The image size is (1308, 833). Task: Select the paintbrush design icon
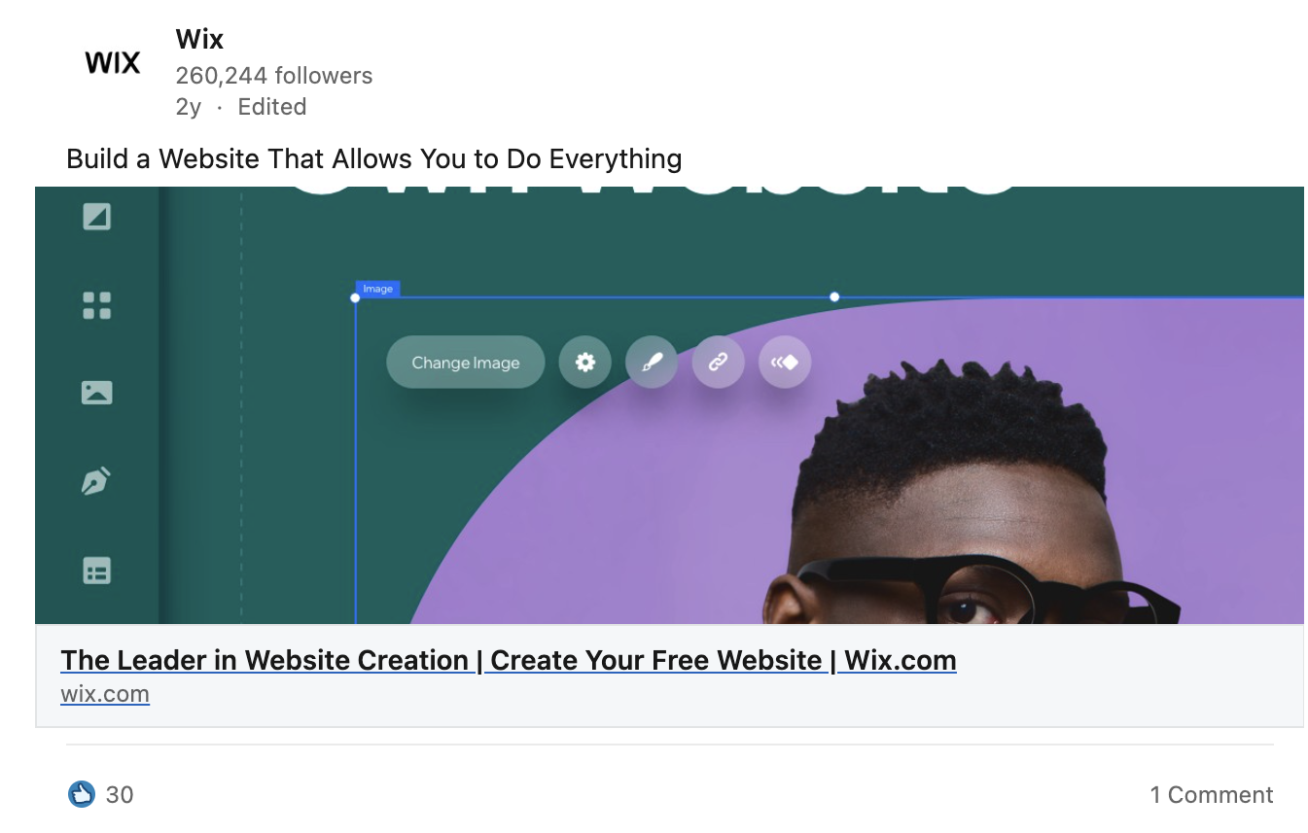[x=652, y=363]
